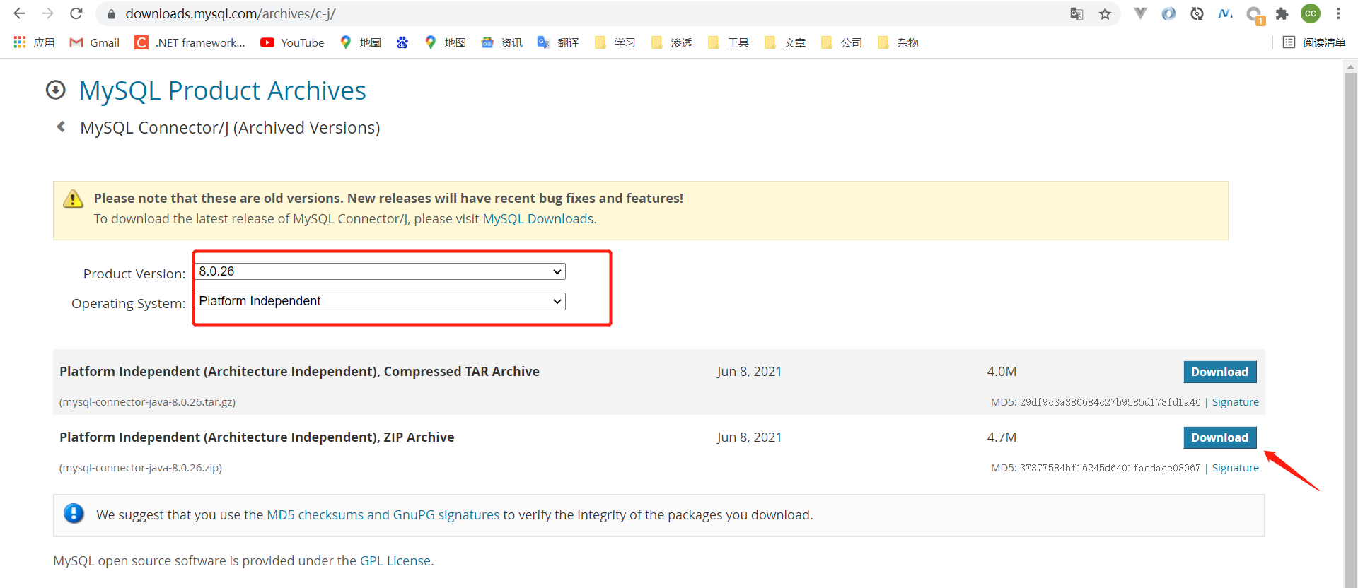1358x588 pixels.
Task: Follow the MySQL Downloads link
Action: click(x=538, y=219)
